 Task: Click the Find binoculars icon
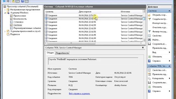149,40
